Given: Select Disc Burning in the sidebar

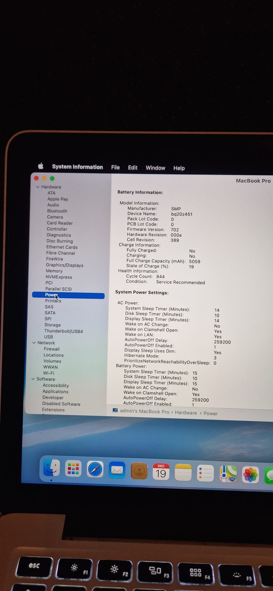Looking at the screenshot, I should pos(59,241).
